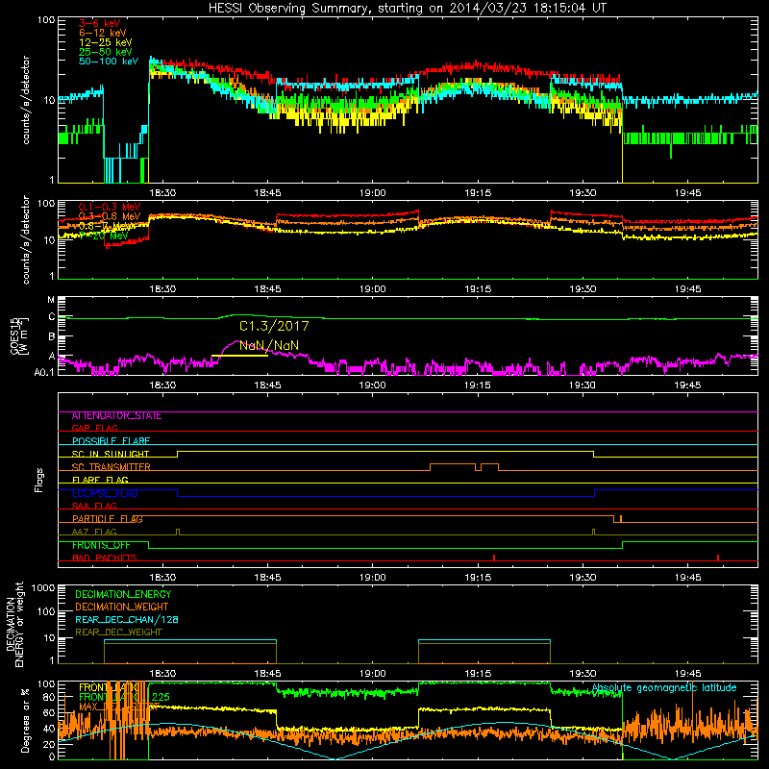Click the yellow flare duration bar under C1.3
Screen dimensions: 769x769
click(x=239, y=355)
